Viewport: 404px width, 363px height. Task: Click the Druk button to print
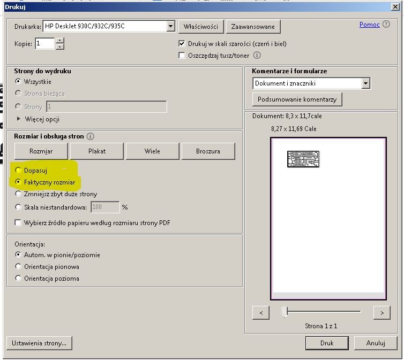point(327,343)
